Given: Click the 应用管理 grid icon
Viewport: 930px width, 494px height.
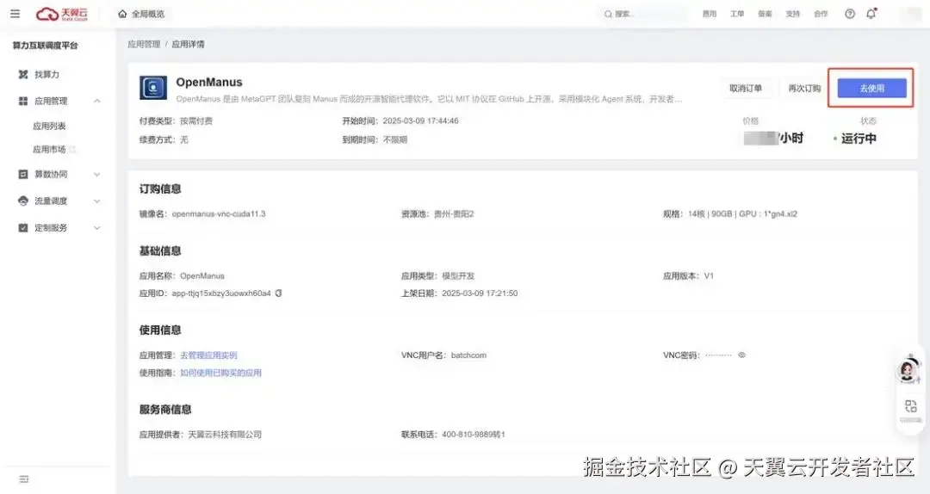Looking at the screenshot, I should pyautogui.click(x=23, y=101).
